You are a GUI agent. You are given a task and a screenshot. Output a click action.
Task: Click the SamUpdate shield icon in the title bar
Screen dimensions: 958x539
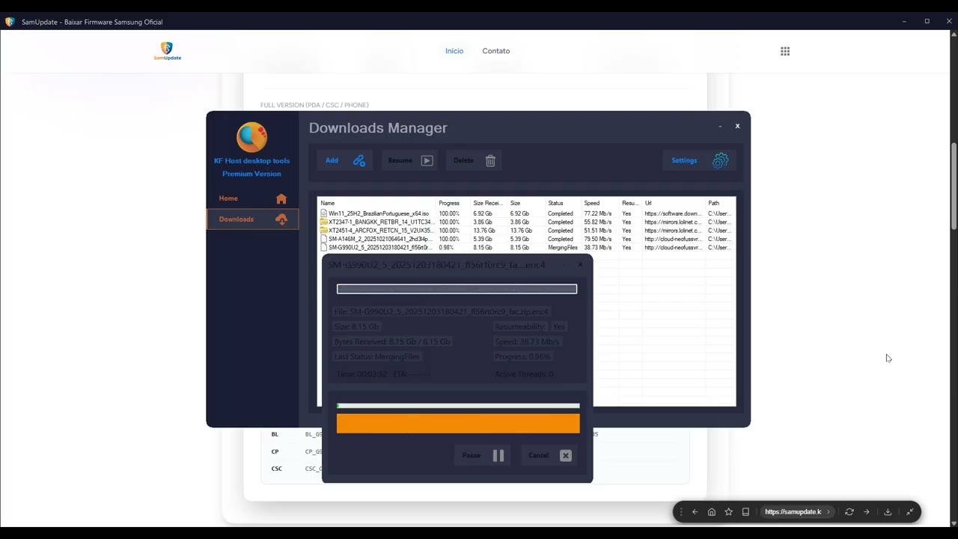[x=10, y=22]
